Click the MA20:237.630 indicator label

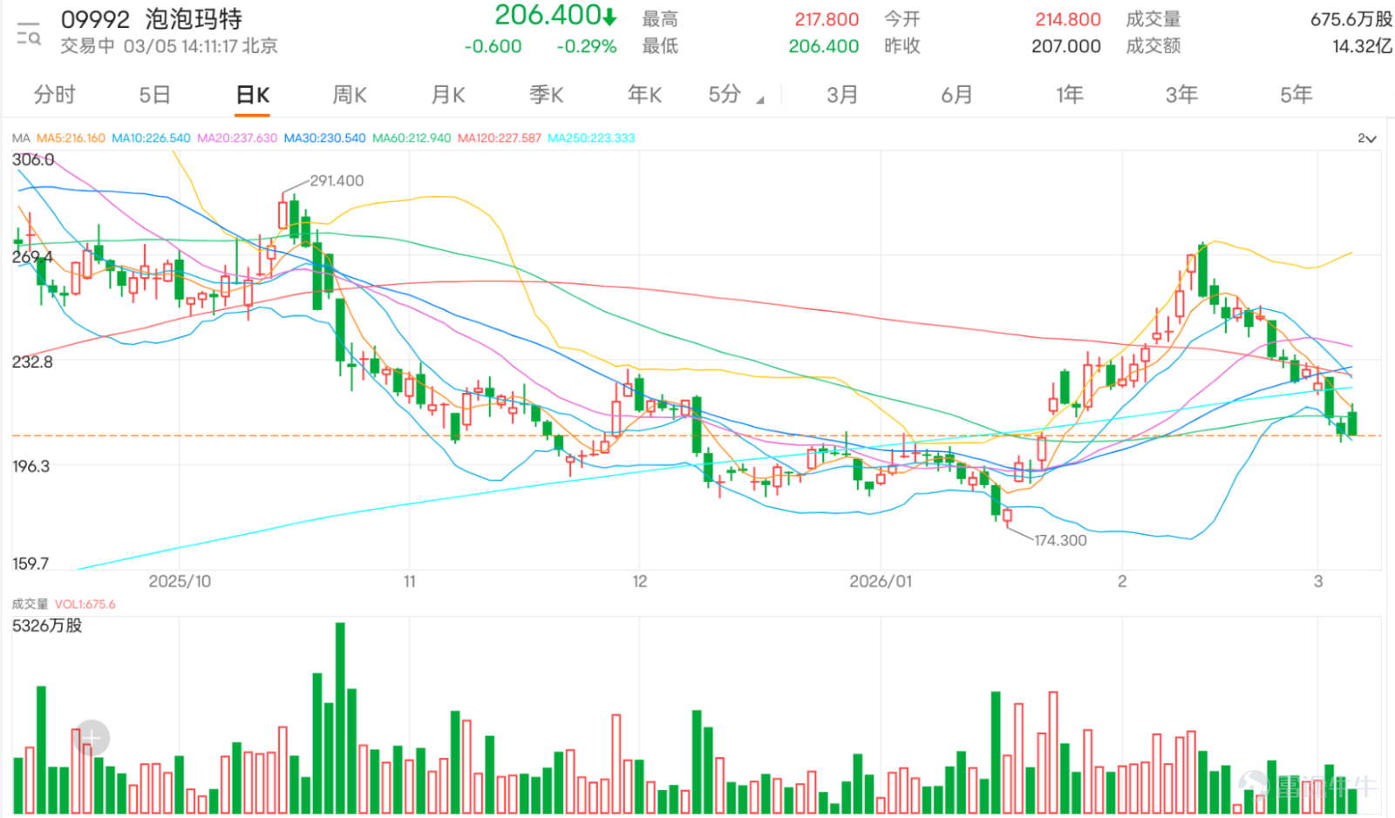[237, 138]
